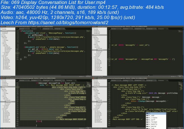
Task: Click 'BASE_URL' constant on line 45
Action: click(x=153, y=93)
